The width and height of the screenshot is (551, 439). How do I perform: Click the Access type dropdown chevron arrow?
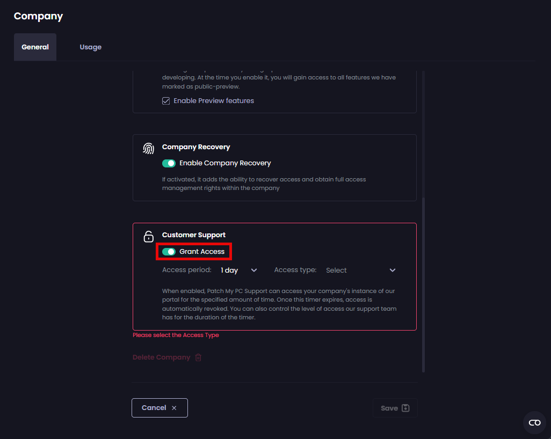[x=393, y=270]
